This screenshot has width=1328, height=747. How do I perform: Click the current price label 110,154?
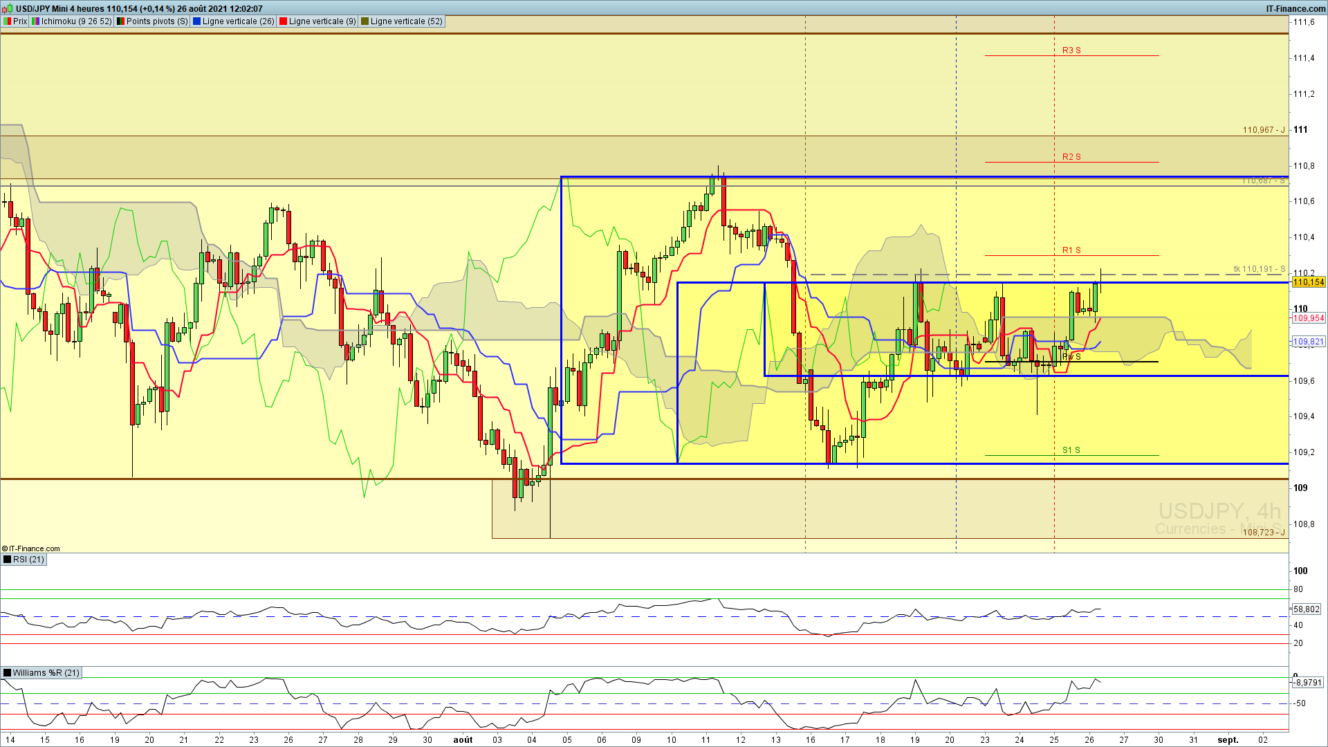[1309, 282]
